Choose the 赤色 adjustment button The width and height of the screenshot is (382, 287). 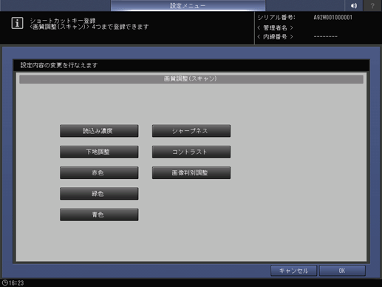coord(99,172)
